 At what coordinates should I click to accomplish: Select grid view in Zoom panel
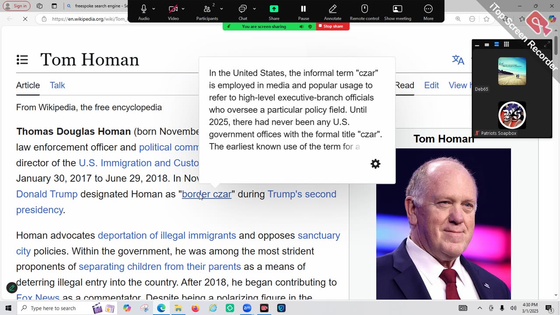[x=506, y=44]
